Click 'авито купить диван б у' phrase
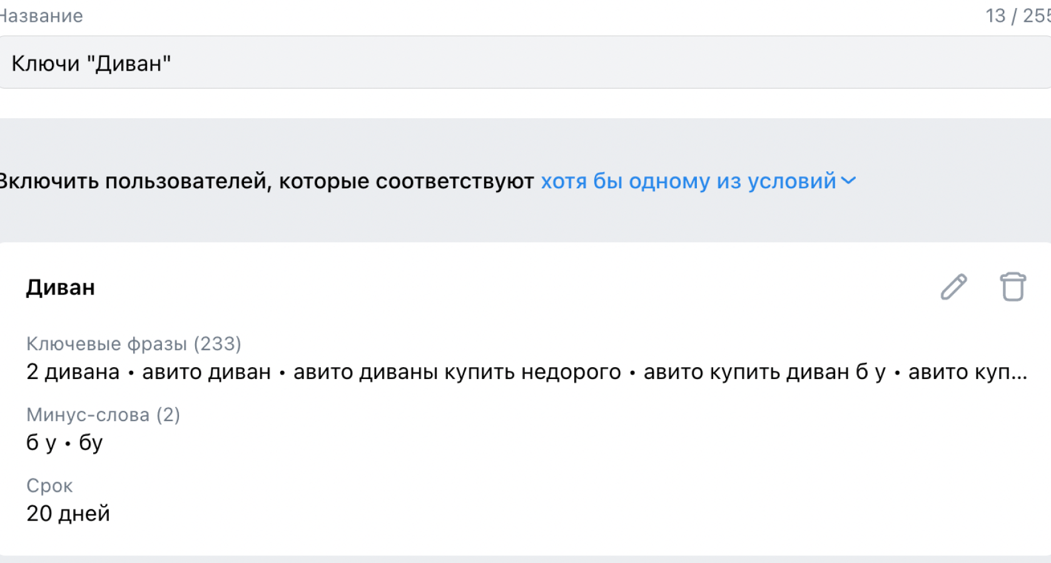Screen dimensions: 1051x563 [x=764, y=372]
